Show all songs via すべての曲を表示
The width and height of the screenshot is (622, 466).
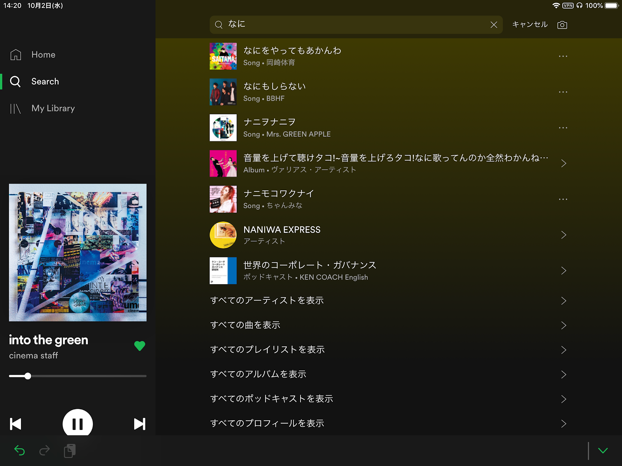click(245, 325)
